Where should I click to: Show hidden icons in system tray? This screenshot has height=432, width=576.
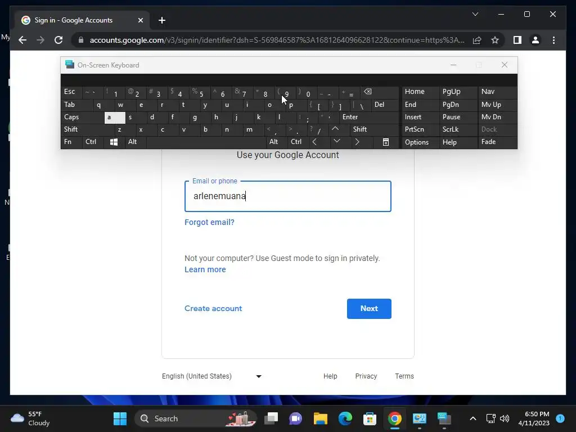coord(472,418)
